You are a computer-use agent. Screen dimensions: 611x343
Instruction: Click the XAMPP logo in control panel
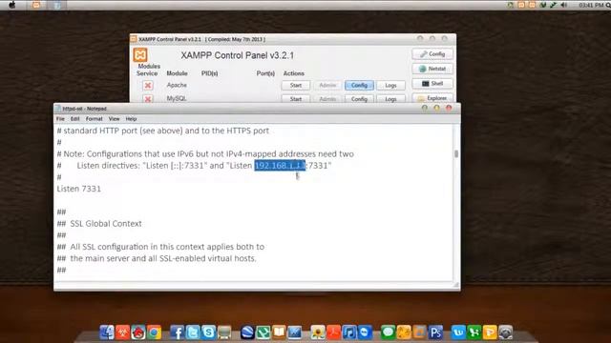pyautogui.click(x=140, y=55)
